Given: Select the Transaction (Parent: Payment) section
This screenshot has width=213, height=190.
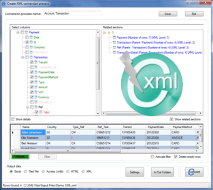Looking at the screenshot, I should click(156, 42).
